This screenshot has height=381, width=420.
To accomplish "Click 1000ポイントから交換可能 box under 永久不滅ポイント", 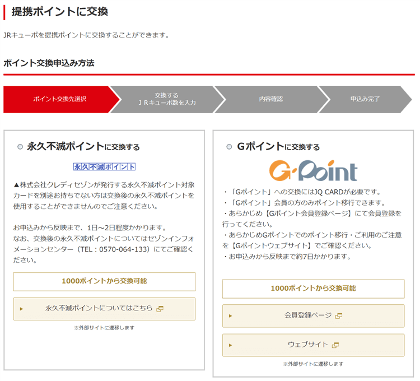I will coord(104,281).
